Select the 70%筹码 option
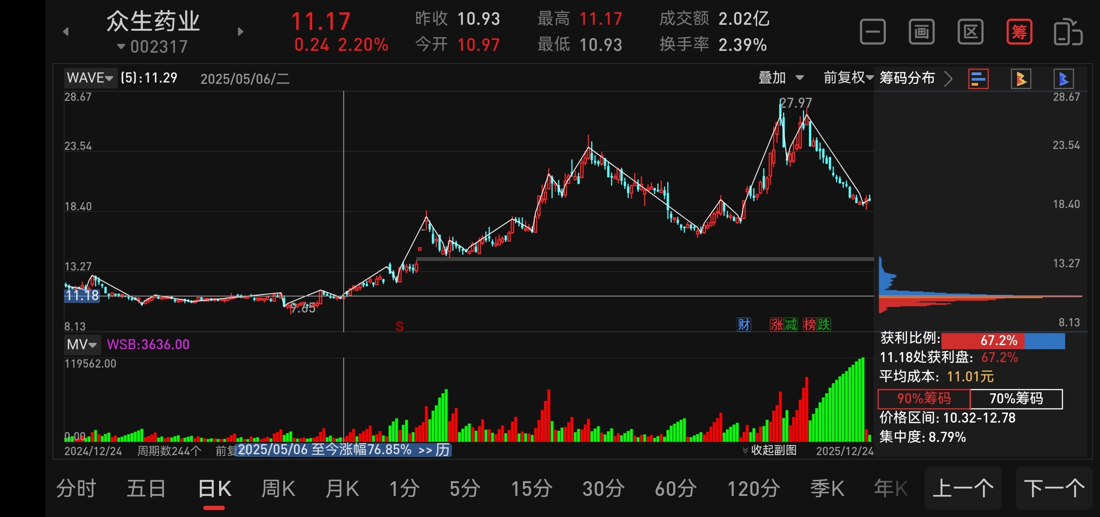 [x=1016, y=399]
